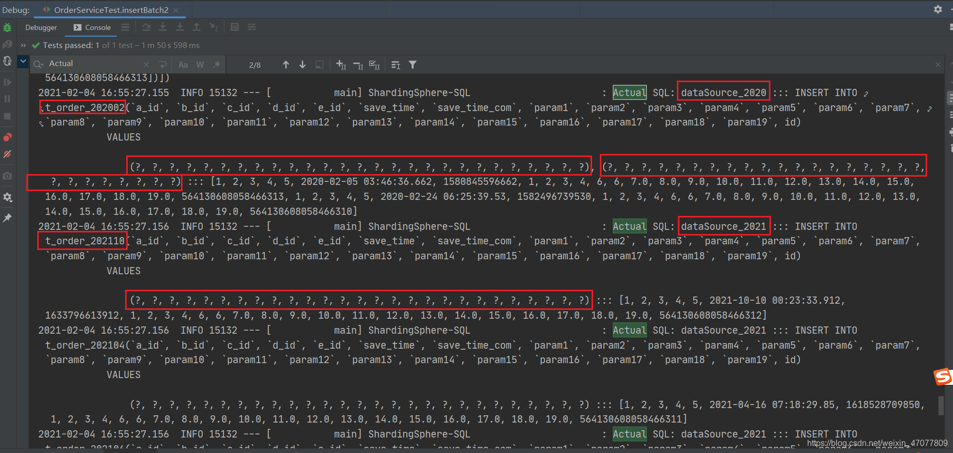The image size is (953, 453).
Task: Click table name t_order_202110
Action: coord(85,241)
